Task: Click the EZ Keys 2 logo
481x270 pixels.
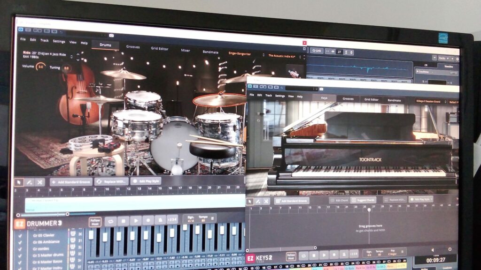Action: click(x=259, y=258)
